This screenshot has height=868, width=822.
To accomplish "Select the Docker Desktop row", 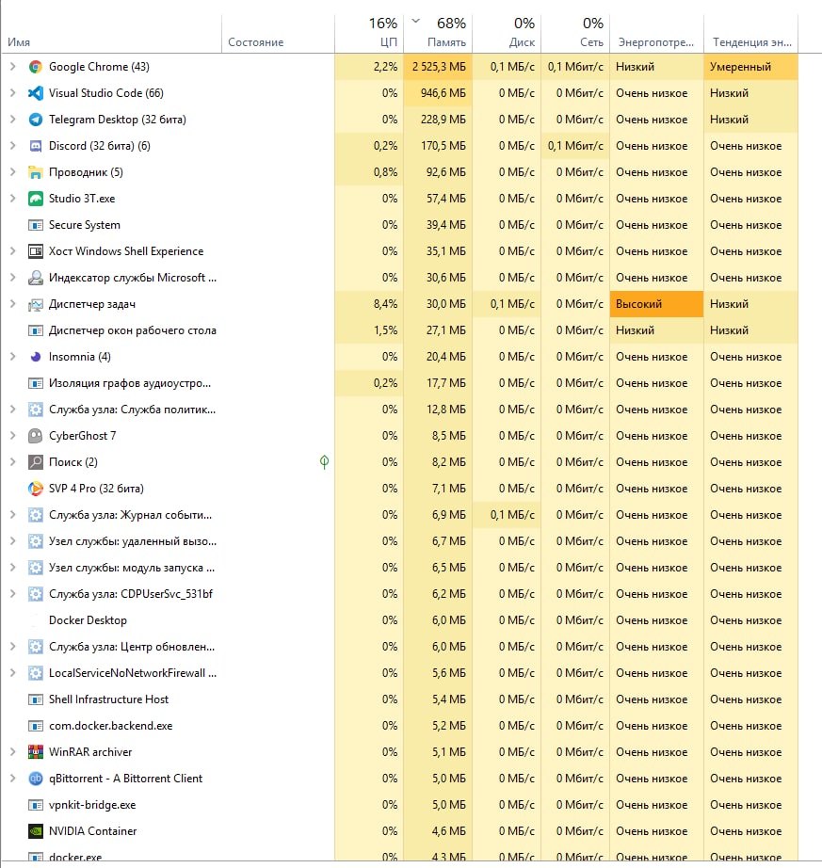I will click(399, 620).
